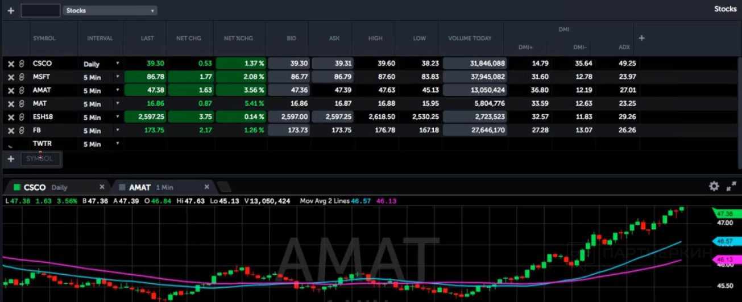
Task: Sort by the SYMBOL column header
Action: point(44,39)
